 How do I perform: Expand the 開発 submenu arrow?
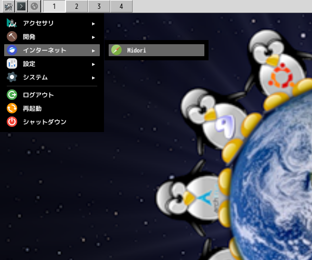(93, 37)
